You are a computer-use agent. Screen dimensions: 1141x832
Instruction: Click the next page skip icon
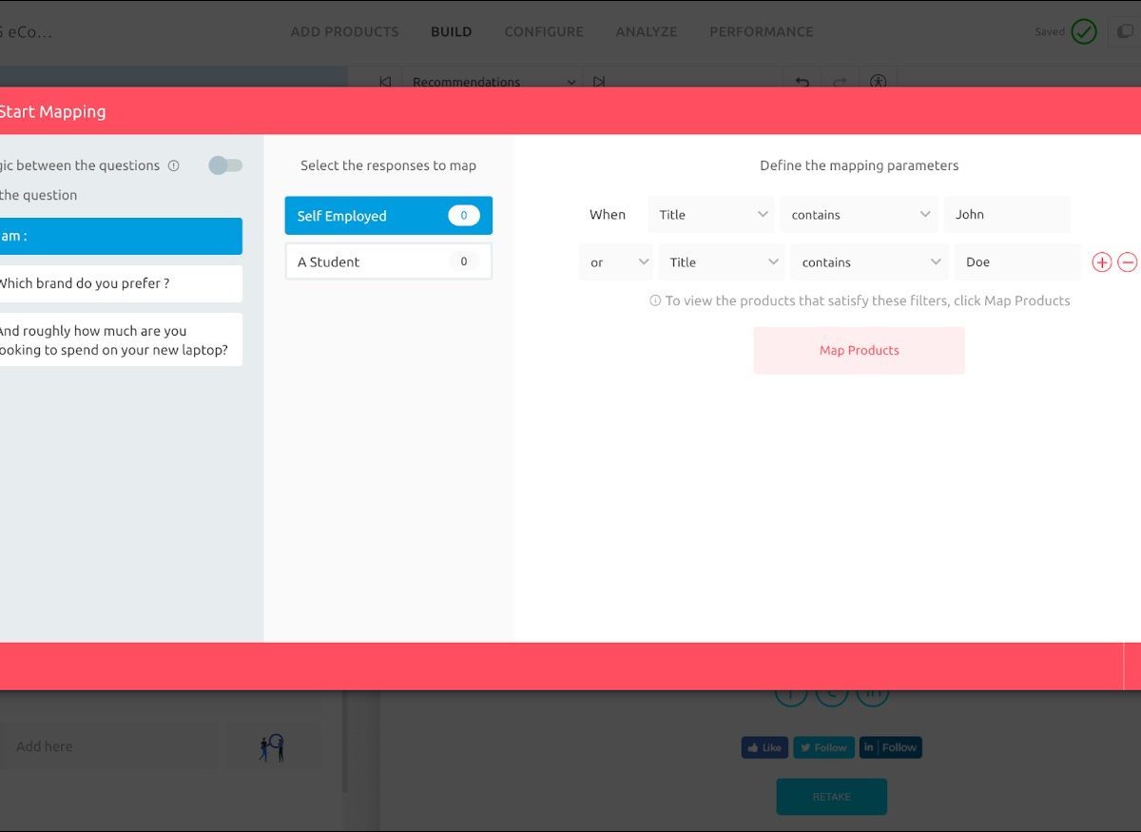[598, 82]
